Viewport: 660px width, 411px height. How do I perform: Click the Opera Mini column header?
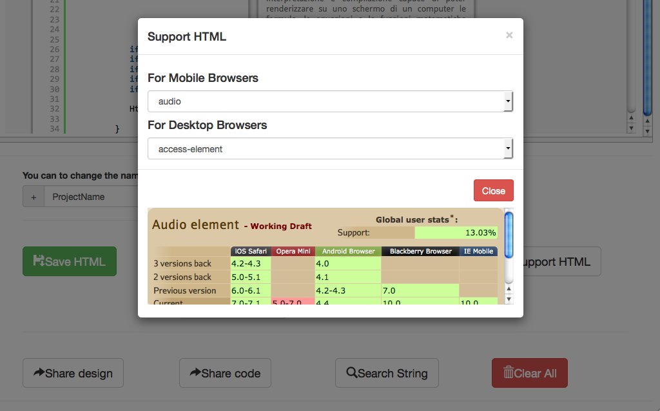click(x=293, y=251)
